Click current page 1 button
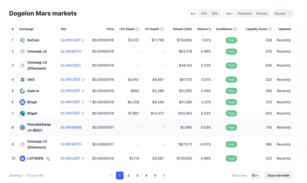This screenshot has width=307, height=183. pos(120,175)
